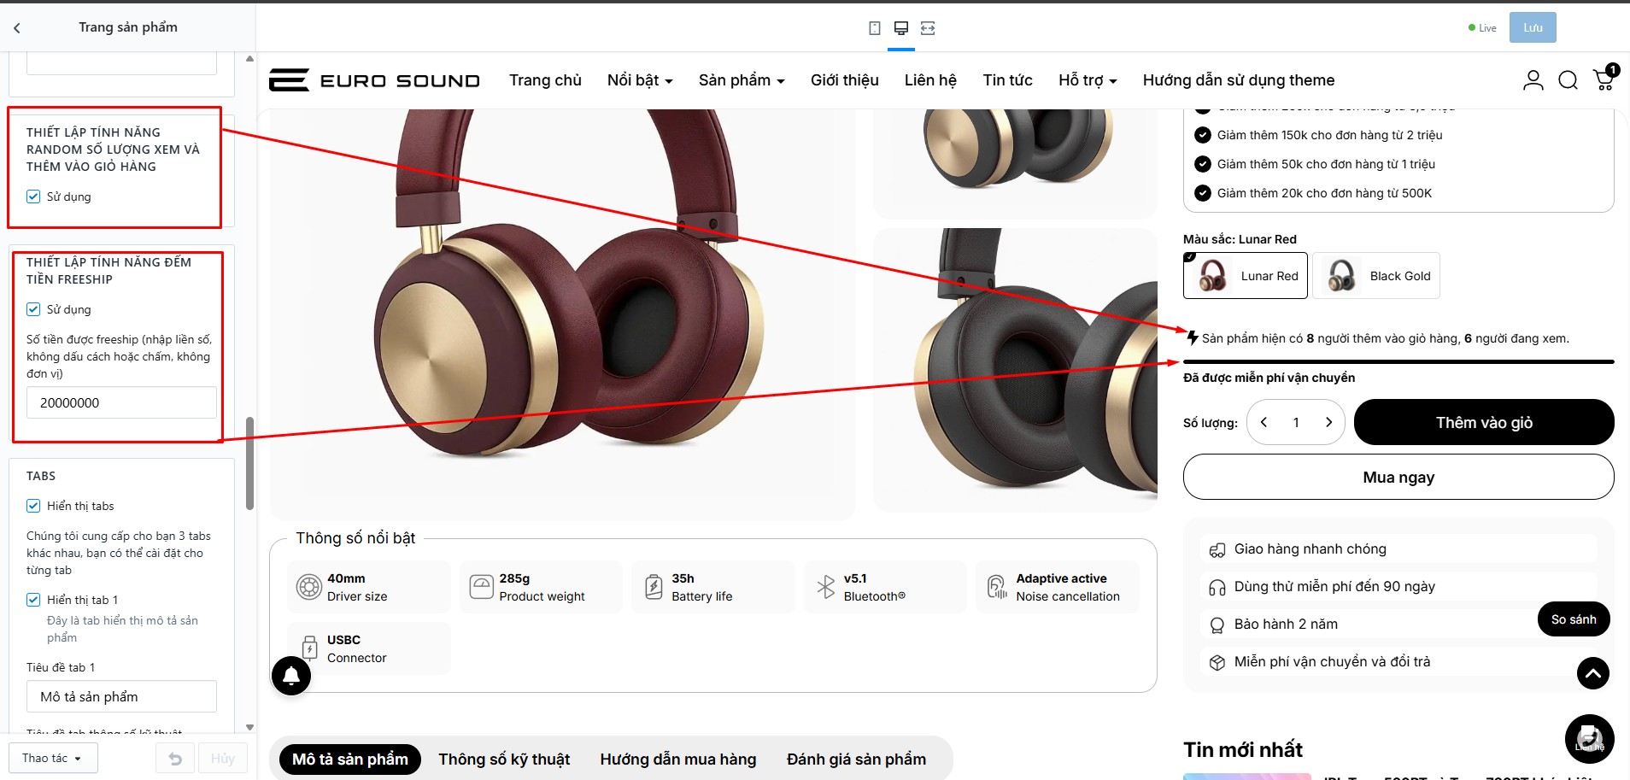The height and width of the screenshot is (780, 1630).
Task: Toggle Sử dụng for random view count feature
Action: 33,196
